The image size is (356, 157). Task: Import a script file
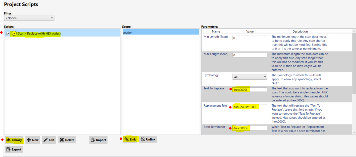point(98,140)
